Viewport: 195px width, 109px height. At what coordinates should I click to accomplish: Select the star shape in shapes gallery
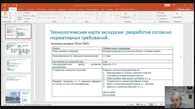pos(116,18)
